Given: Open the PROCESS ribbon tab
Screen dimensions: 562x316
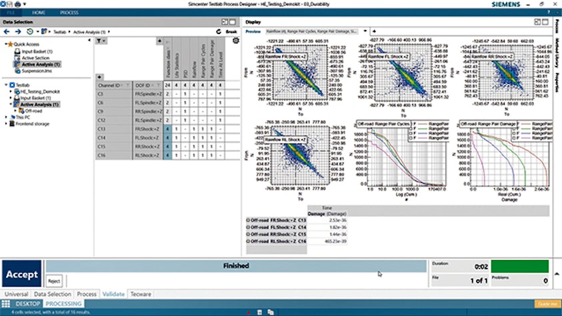Looking at the screenshot, I should (x=69, y=13).
